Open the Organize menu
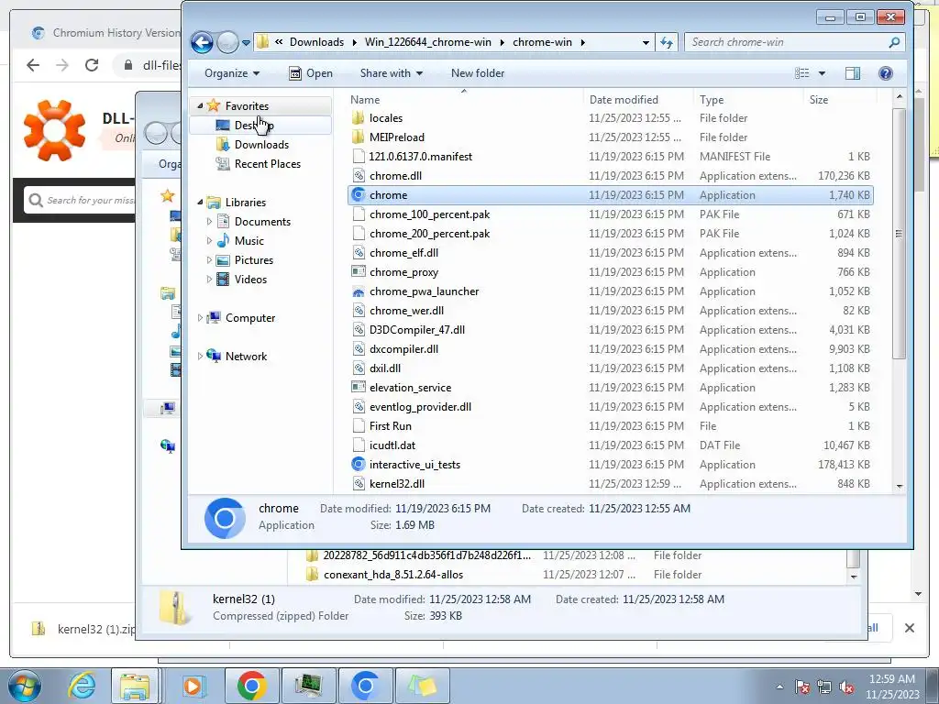The height and width of the screenshot is (704, 939). [x=232, y=73]
